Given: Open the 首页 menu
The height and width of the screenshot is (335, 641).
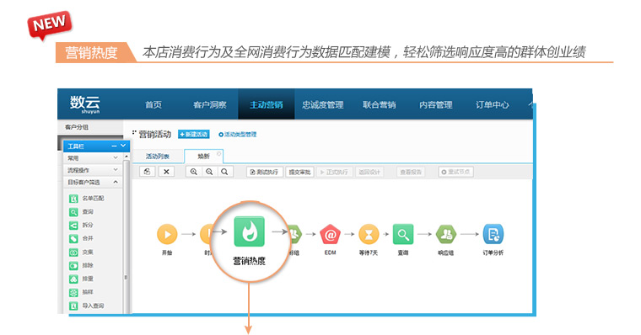Looking at the screenshot, I should (154, 105).
